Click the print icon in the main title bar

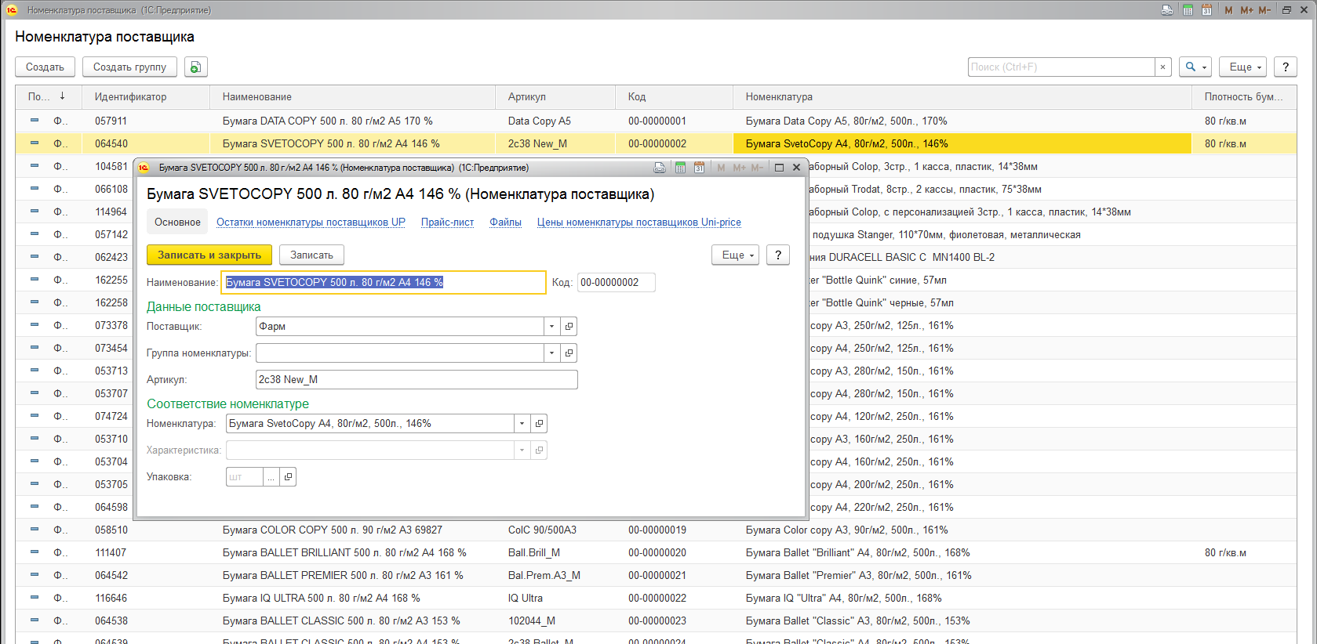(1167, 10)
